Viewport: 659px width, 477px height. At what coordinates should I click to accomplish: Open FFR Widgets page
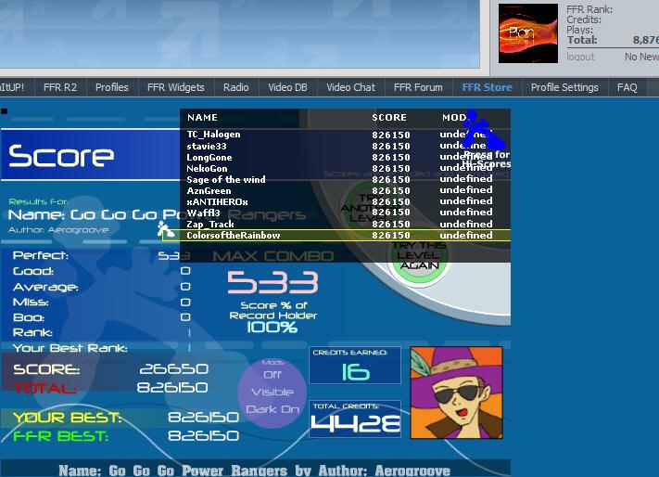point(176,87)
